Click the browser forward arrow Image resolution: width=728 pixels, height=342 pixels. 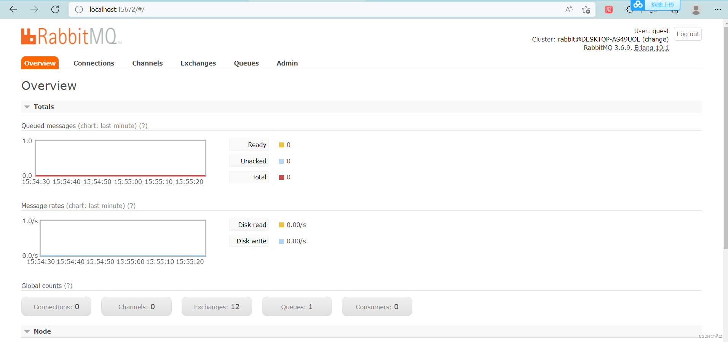point(34,10)
